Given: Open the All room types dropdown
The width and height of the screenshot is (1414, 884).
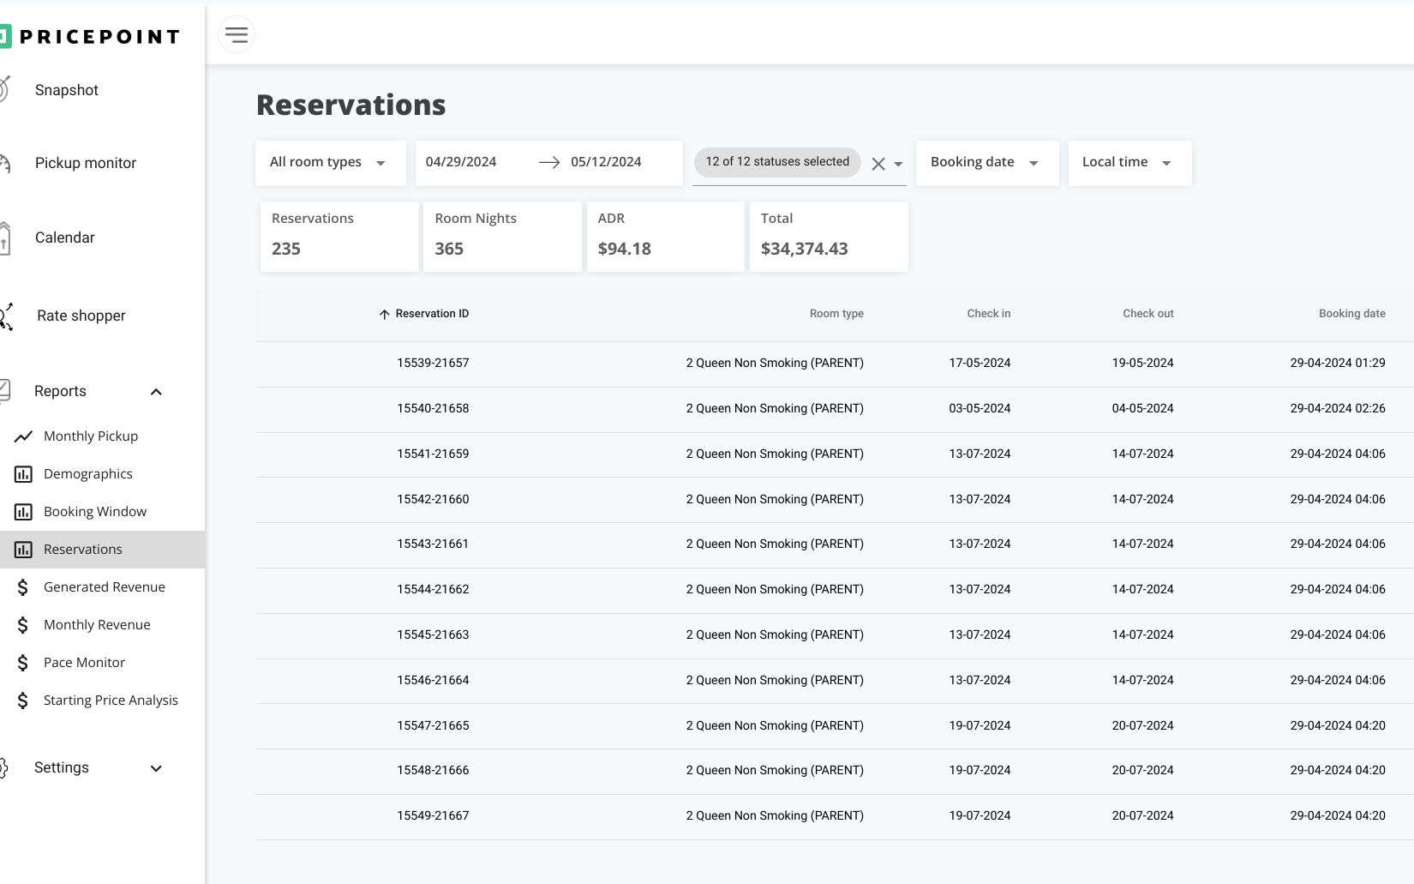Looking at the screenshot, I should click(329, 163).
